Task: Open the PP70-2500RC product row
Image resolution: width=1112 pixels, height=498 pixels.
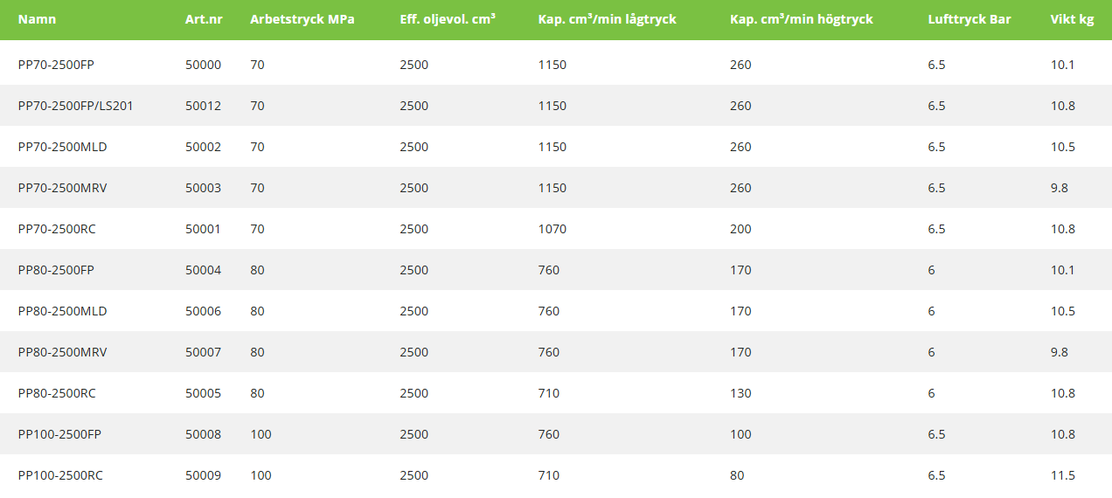Action: click(56, 229)
